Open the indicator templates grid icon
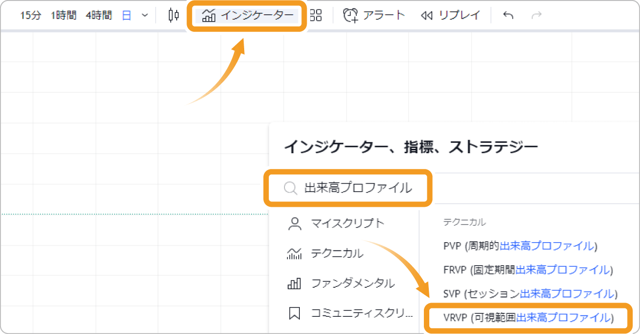The width and height of the screenshot is (640, 334). point(316,15)
